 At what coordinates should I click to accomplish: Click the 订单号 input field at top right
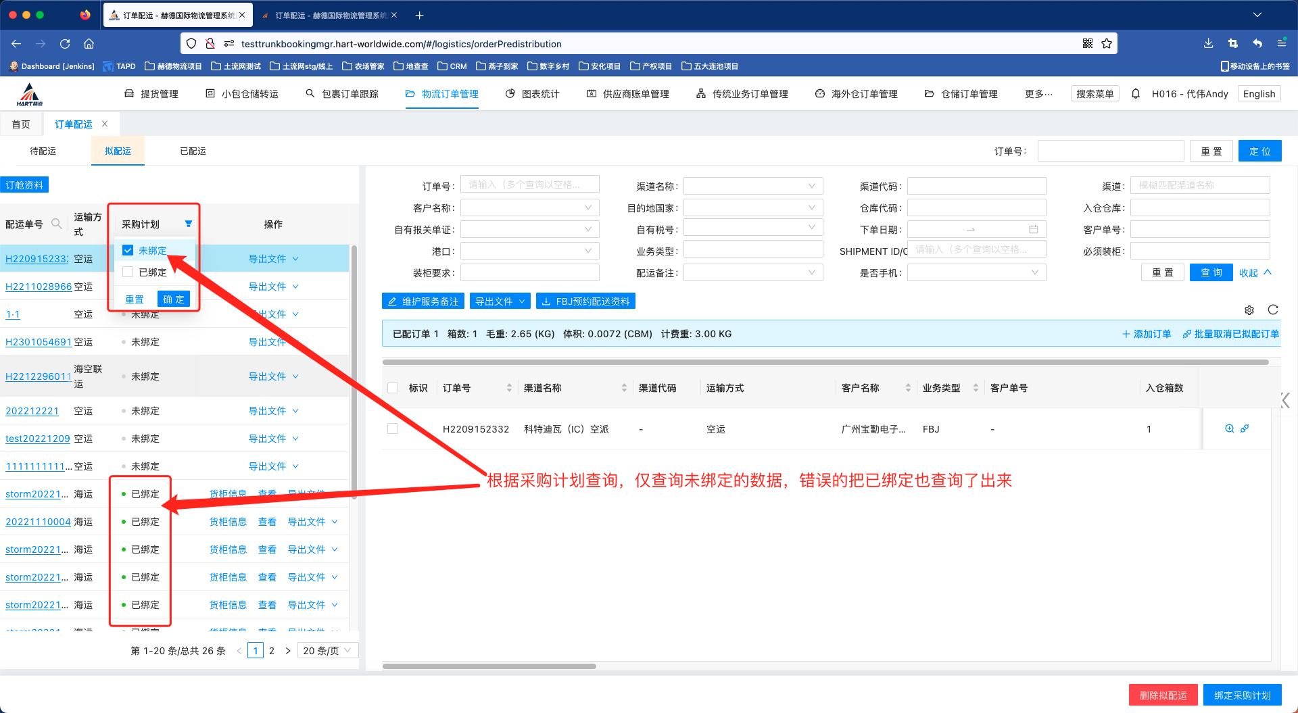pos(1111,150)
